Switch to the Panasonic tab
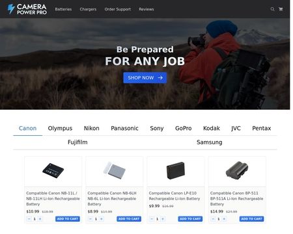 pos(124,128)
